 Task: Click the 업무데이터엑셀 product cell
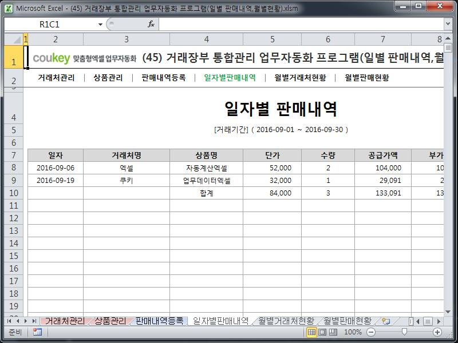click(207, 181)
